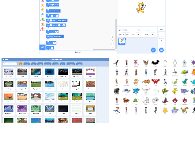Pick the black bat silhouette sprite
This screenshot has height=146, width=195.
click(x=156, y=62)
